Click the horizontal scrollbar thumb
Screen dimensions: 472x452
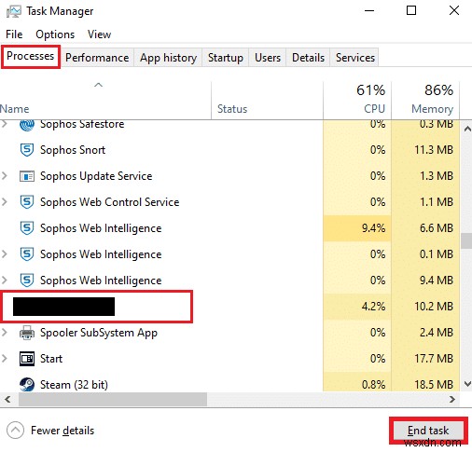(113, 399)
